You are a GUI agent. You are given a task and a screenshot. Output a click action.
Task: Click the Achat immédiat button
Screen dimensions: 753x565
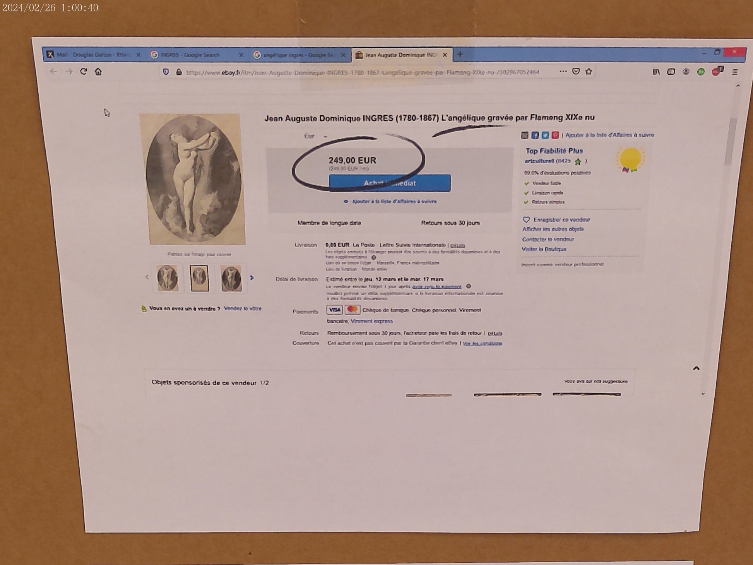coord(390,183)
